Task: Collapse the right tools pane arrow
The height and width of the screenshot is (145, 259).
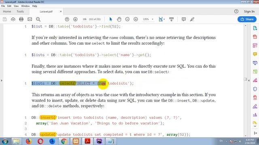Action: pyautogui.click(x=255, y=133)
